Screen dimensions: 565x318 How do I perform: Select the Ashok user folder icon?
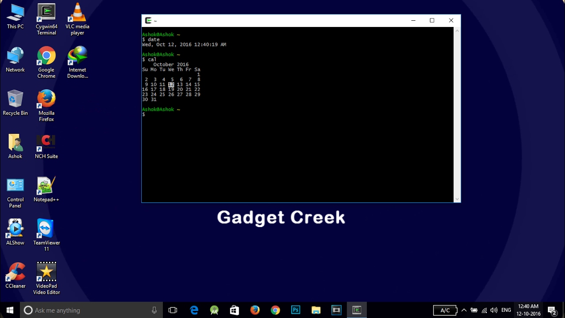[15, 147]
